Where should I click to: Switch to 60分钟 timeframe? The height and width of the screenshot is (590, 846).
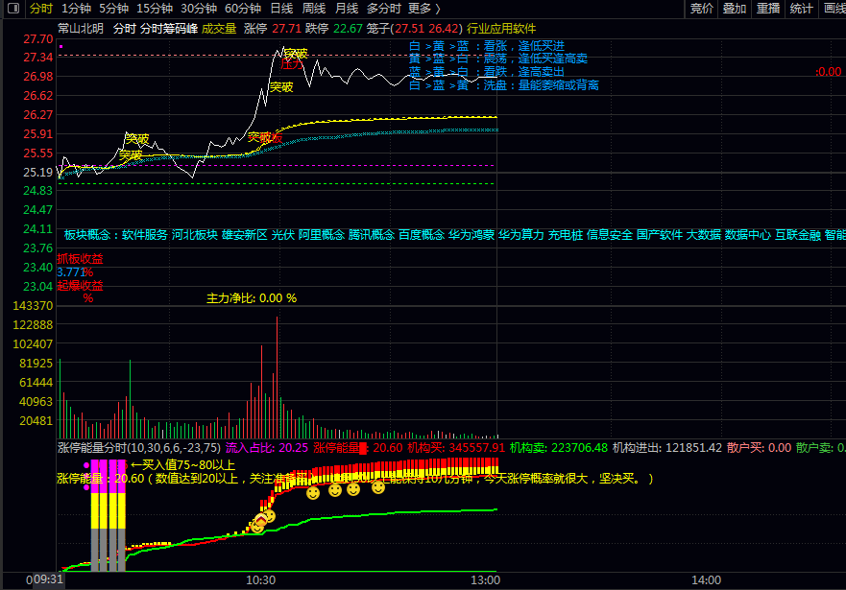coord(242,8)
